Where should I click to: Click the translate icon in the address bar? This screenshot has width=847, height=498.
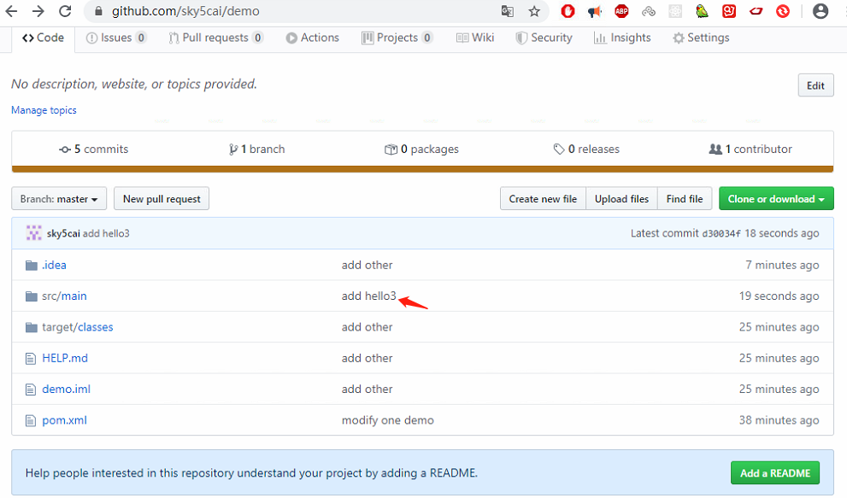(x=508, y=12)
